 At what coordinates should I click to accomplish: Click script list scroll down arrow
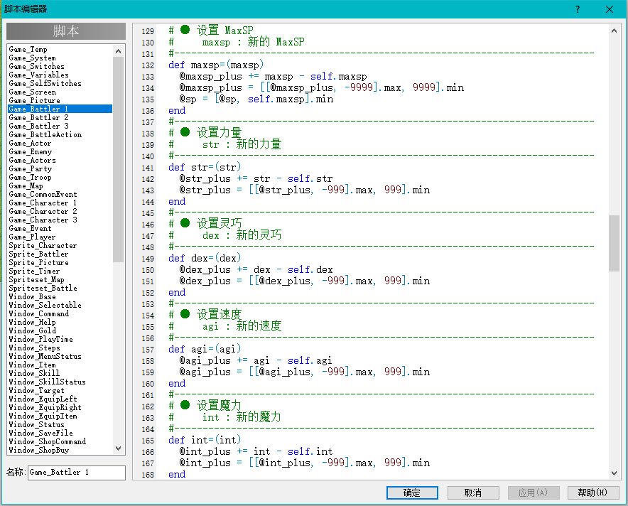coord(118,448)
